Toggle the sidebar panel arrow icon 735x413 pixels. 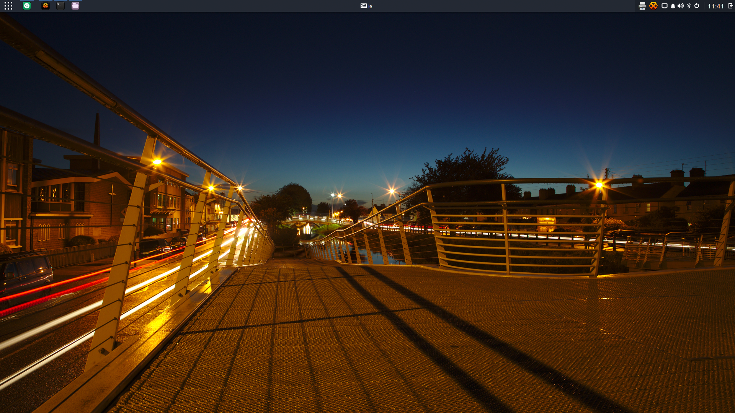click(x=730, y=6)
